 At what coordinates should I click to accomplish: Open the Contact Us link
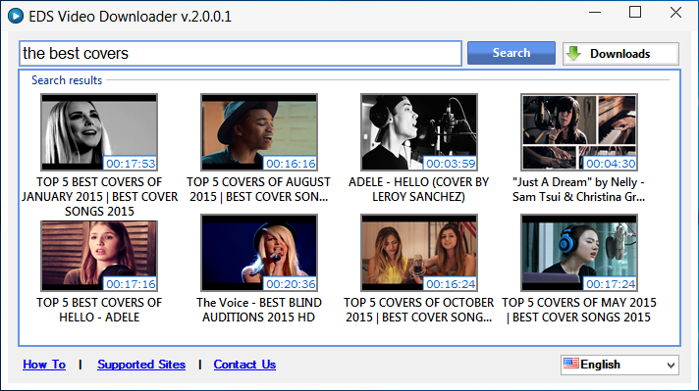pos(244,365)
